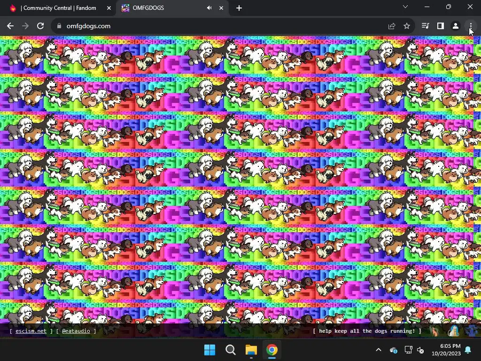Open the OneDrive cloud tray icon
Image resolution: width=481 pixels, height=361 pixels.
[x=394, y=350]
